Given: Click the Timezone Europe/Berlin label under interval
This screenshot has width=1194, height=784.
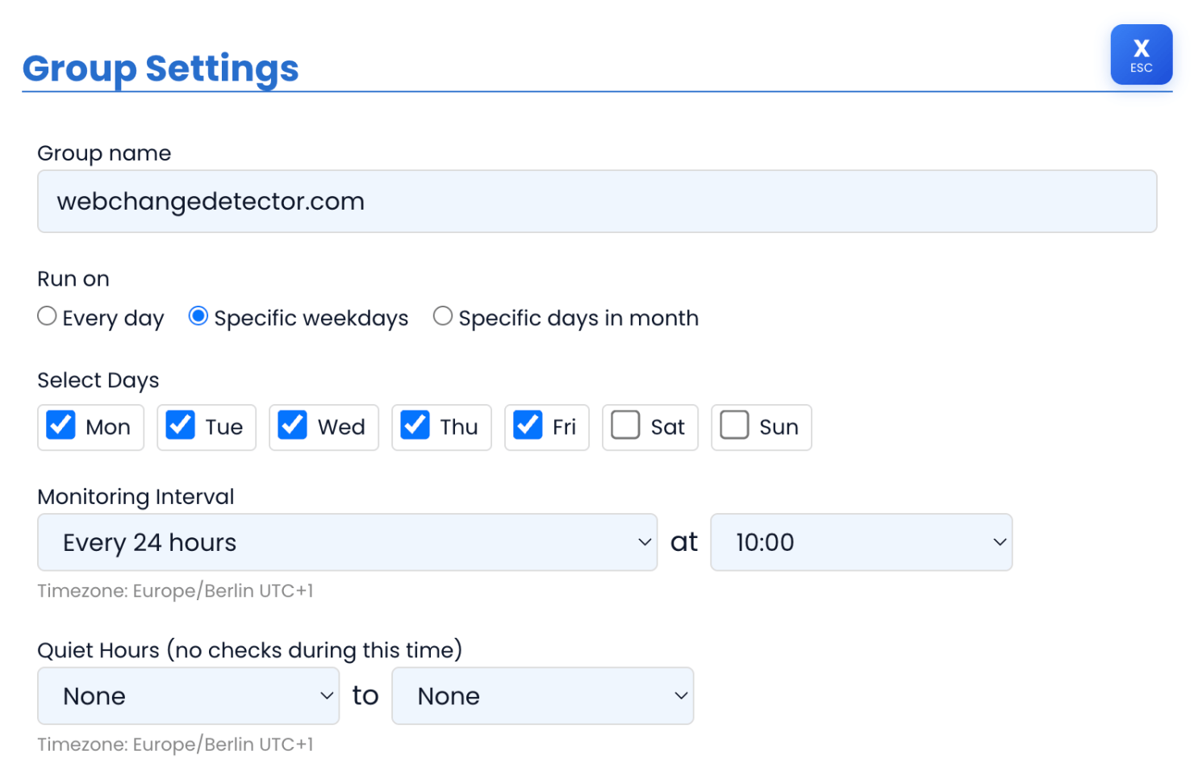Looking at the screenshot, I should [176, 590].
